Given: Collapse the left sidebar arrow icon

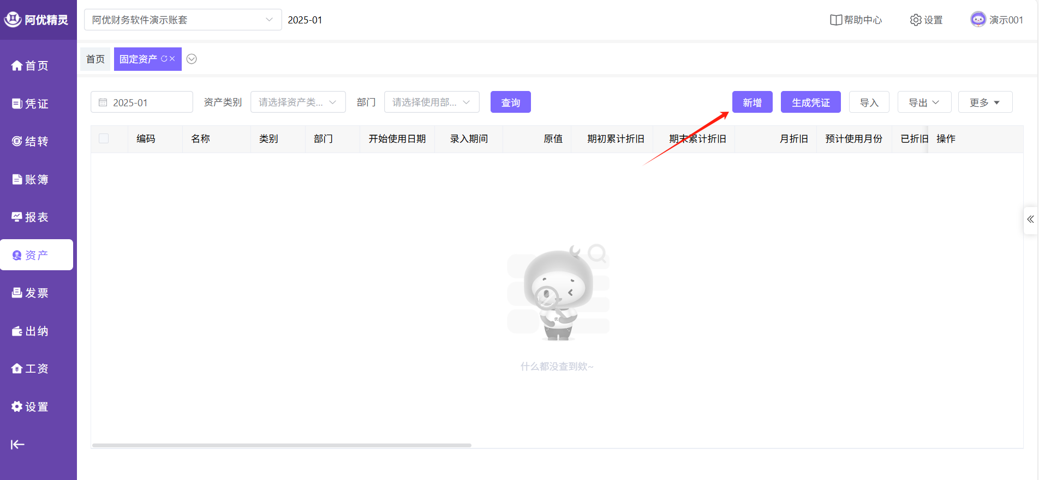Looking at the screenshot, I should [17, 445].
